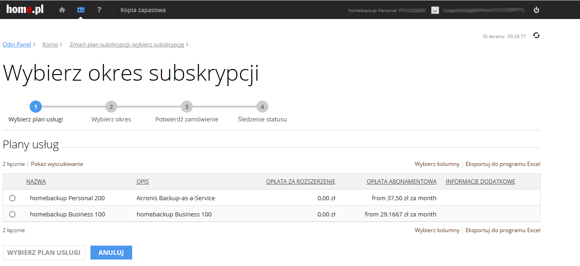This screenshot has width=580, height=266.
Task: Go to the home icon page
Action: click(x=62, y=10)
